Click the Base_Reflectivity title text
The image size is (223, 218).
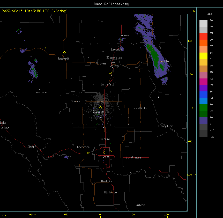pyautogui.click(x=111, y=4)
